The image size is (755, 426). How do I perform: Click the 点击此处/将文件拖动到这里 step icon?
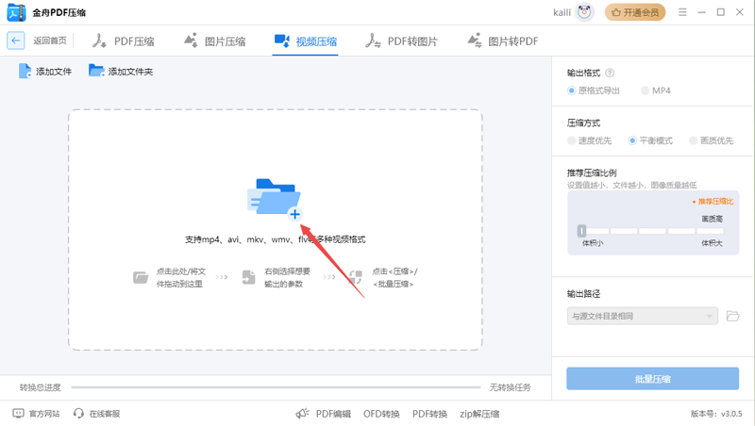[x=141, y=277]
